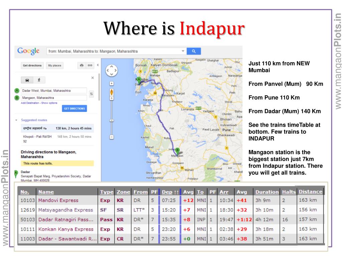Image resolution: width=342 pixels, height=256 pixels.
Task: Open Konkan Kanya Express train link
Action: pos(66,229)
